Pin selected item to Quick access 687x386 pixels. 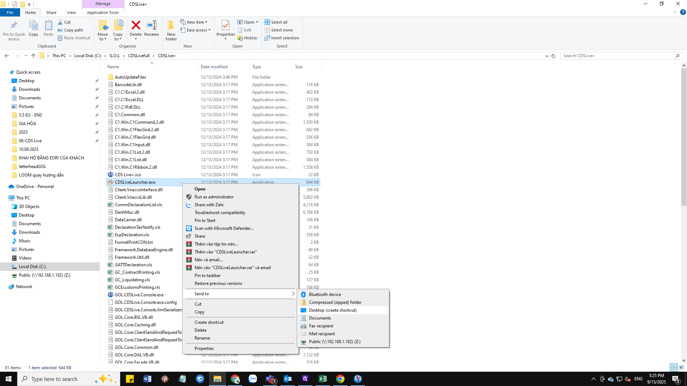pyautogui.click(x=14, y=30)
